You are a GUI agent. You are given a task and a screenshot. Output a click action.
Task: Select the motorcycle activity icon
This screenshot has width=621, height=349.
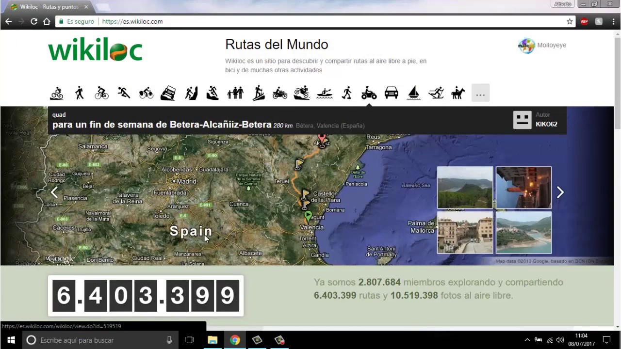(280, 93)
